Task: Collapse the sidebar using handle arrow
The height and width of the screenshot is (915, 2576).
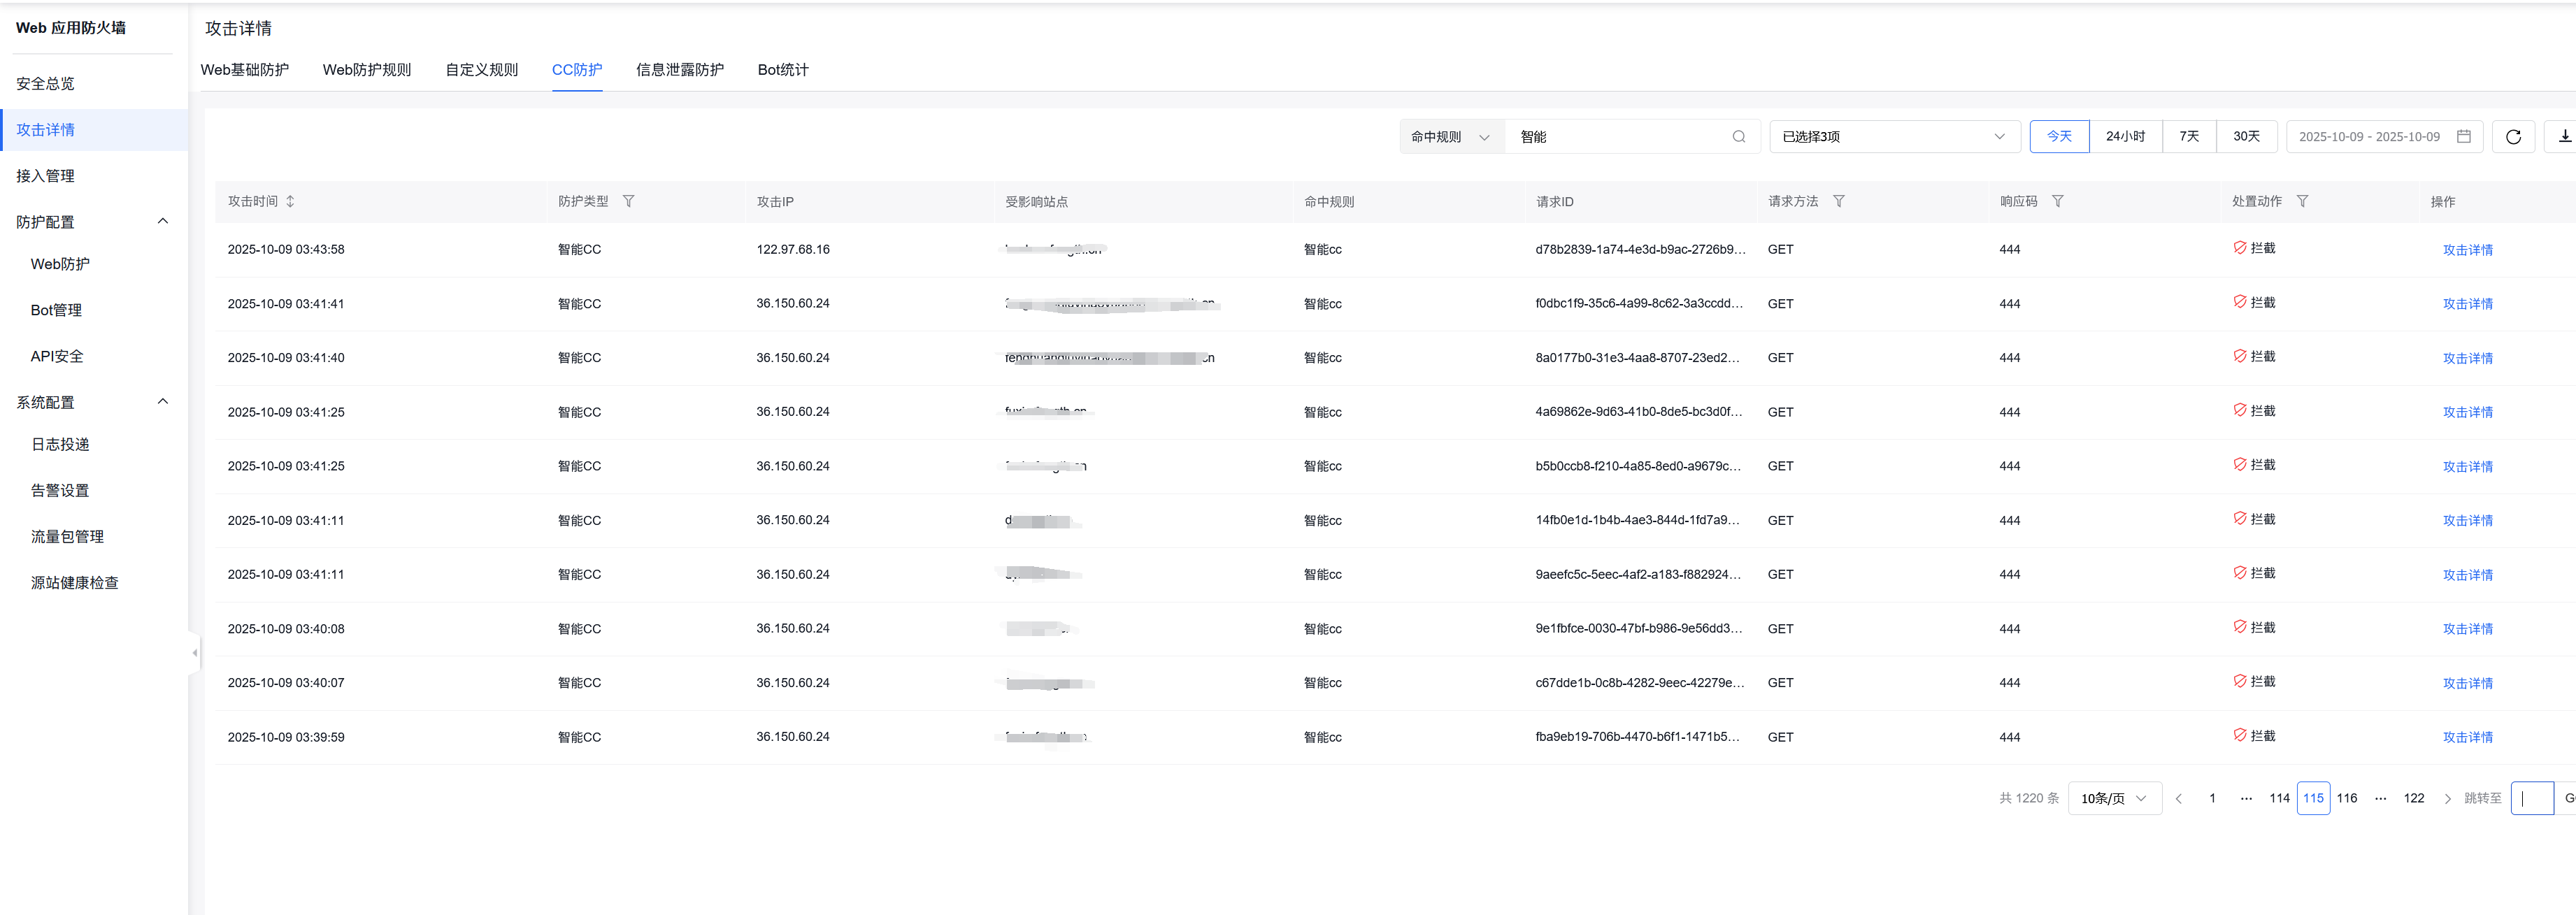Action: click(x=194, y=653)
